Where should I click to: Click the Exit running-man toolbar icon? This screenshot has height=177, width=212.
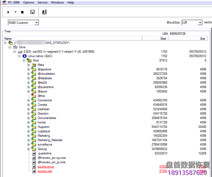44,12
